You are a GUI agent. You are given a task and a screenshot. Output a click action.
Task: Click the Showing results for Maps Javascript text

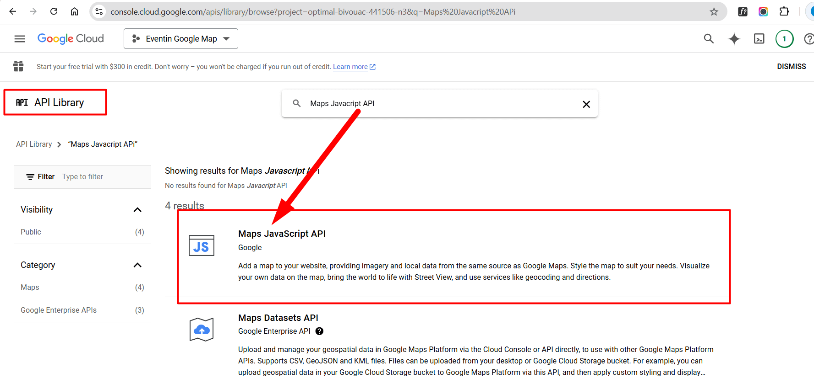tap(242, 171)
